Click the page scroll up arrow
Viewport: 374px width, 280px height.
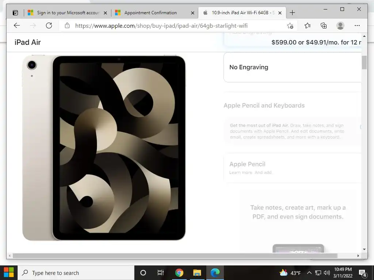[364, 36]
